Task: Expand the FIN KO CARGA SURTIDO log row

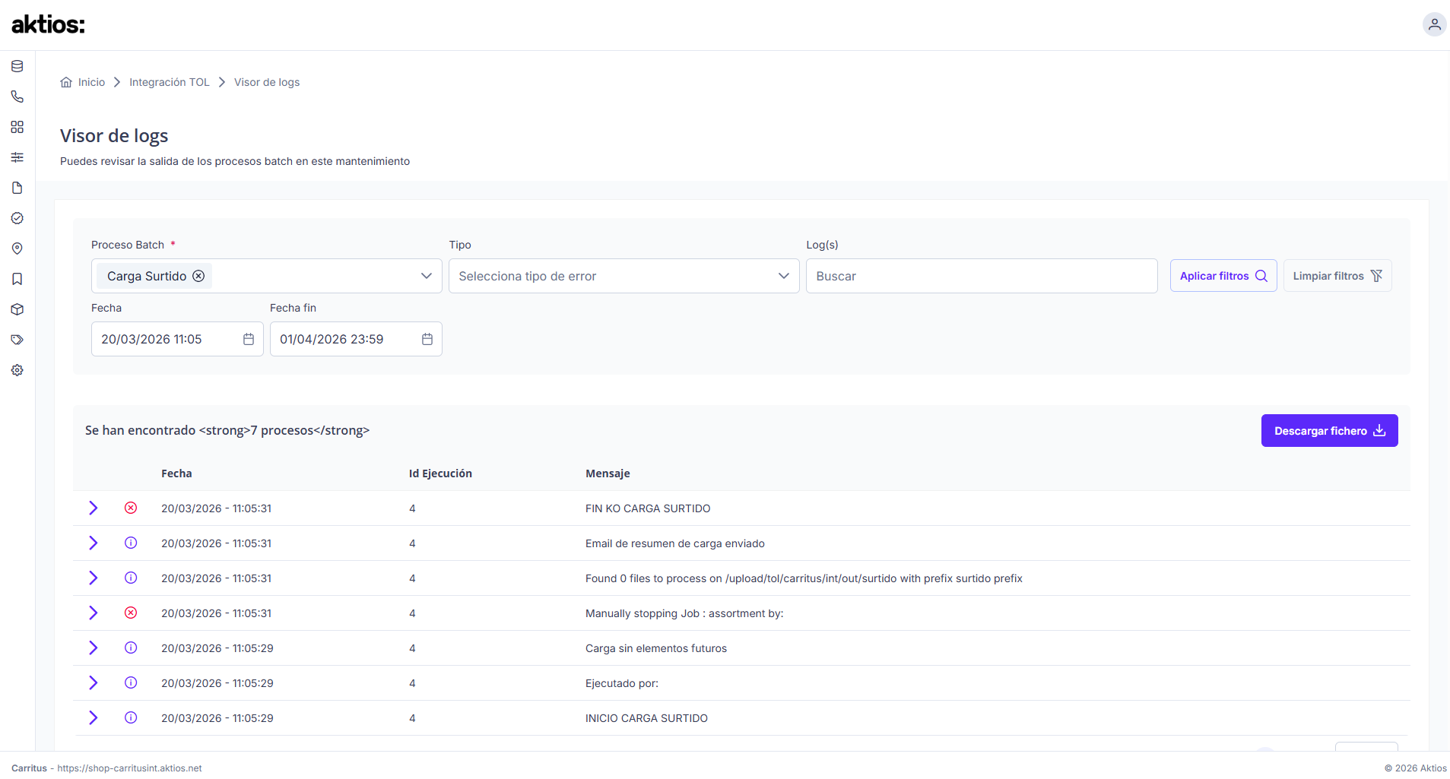Action: pos(93,508)
